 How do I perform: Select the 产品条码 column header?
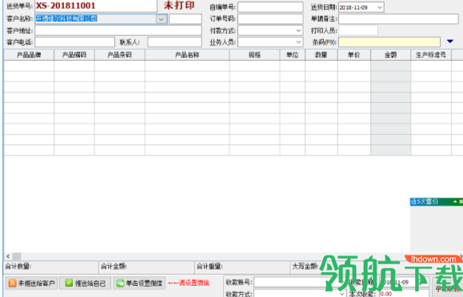point(120,55)
